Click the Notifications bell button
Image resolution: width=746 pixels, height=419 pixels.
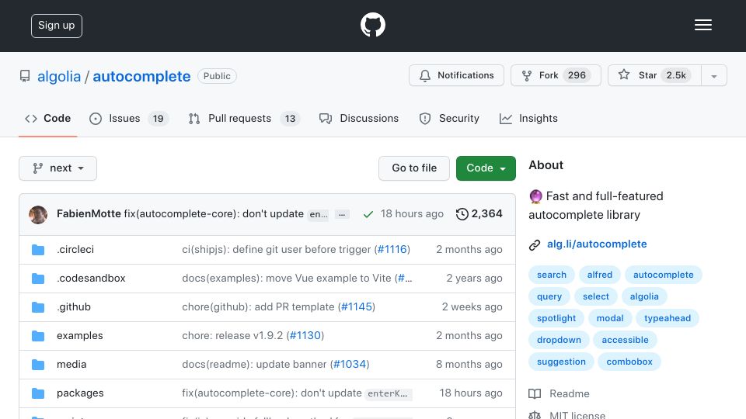click(x=456, y=75)
